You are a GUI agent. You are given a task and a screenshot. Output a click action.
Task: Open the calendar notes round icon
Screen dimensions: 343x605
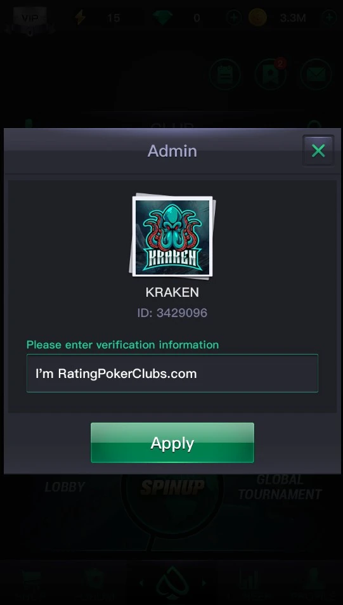[225, 74]
